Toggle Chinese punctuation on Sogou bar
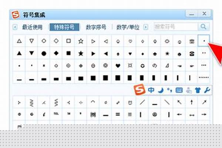Screen dimensions: 222x148 pos(169,90)
